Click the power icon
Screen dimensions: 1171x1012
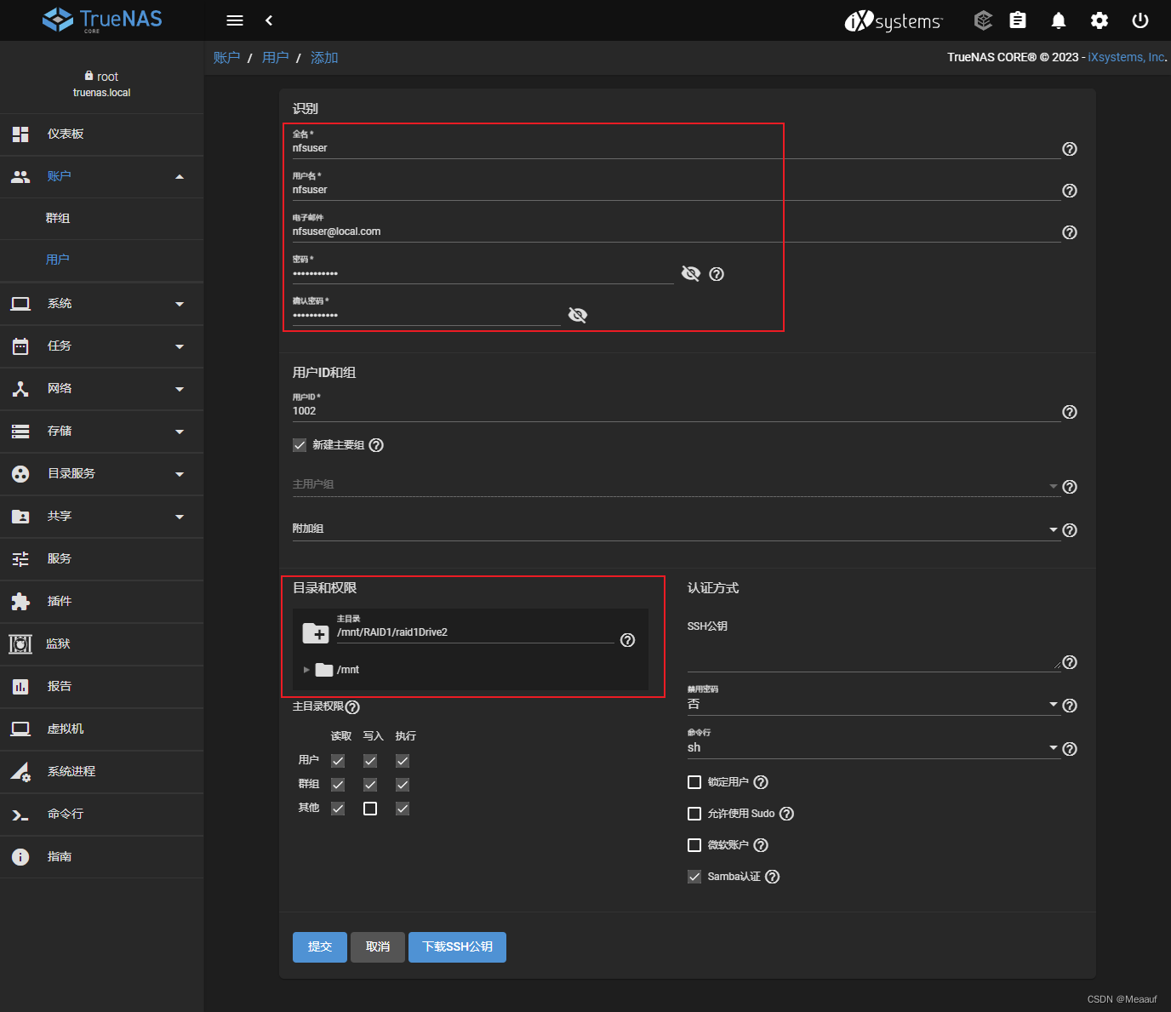tap(1140, 20)
